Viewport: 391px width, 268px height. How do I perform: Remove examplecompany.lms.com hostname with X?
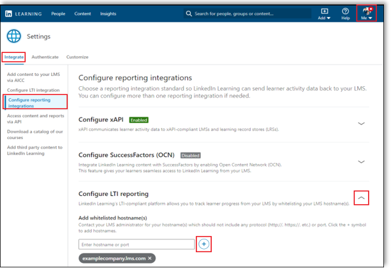150,258
